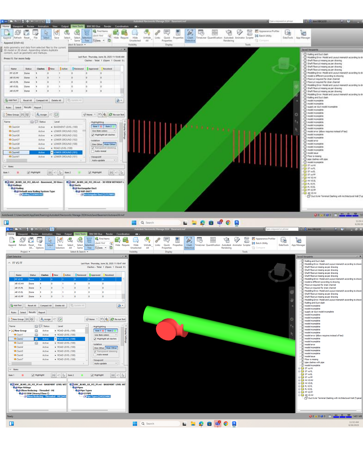Open Quick Properties in the pipe-clash window
The image size is (363, 454).
pos(167,243)
